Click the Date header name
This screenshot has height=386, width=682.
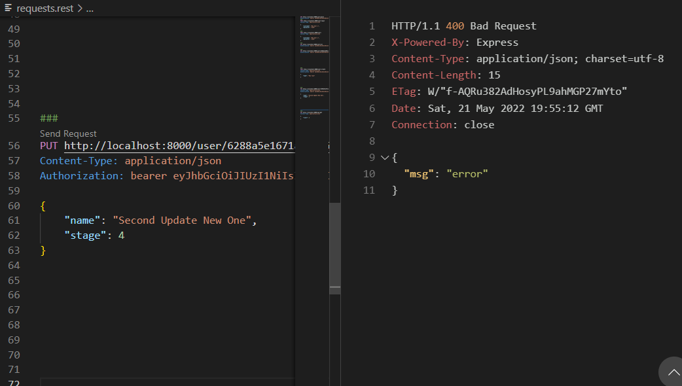pos(404,108)
